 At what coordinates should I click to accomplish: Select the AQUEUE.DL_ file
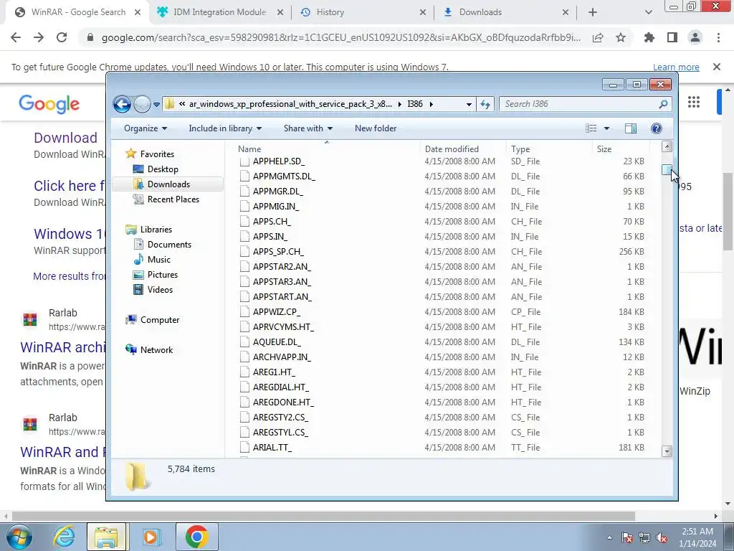[277, 342]
